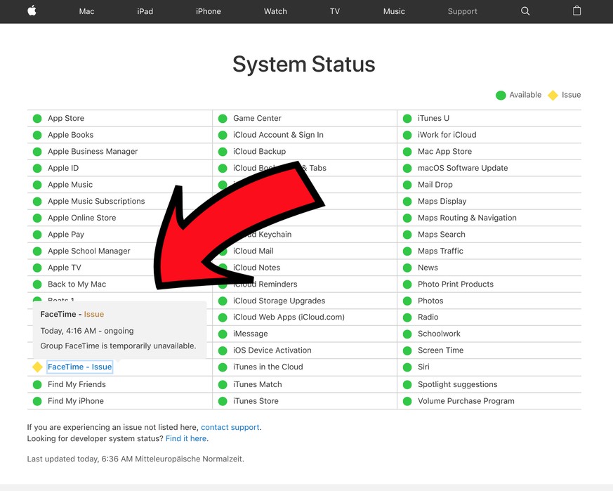
Task: Navigate to the Music menu item
Action: pyautogui.click(x=394, y=11)
